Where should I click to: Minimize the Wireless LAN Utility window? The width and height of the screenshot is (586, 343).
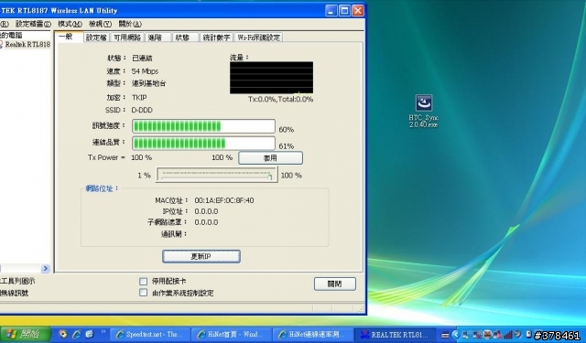tap(331, 10)
